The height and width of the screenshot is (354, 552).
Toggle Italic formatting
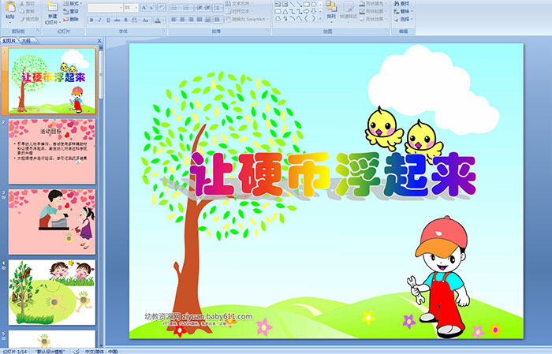[x=99, y=20]
